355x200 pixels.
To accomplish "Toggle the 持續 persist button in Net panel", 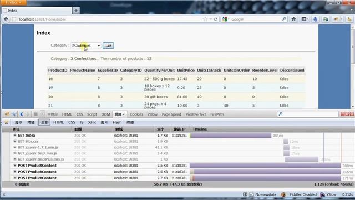I will tap(31, 122).
